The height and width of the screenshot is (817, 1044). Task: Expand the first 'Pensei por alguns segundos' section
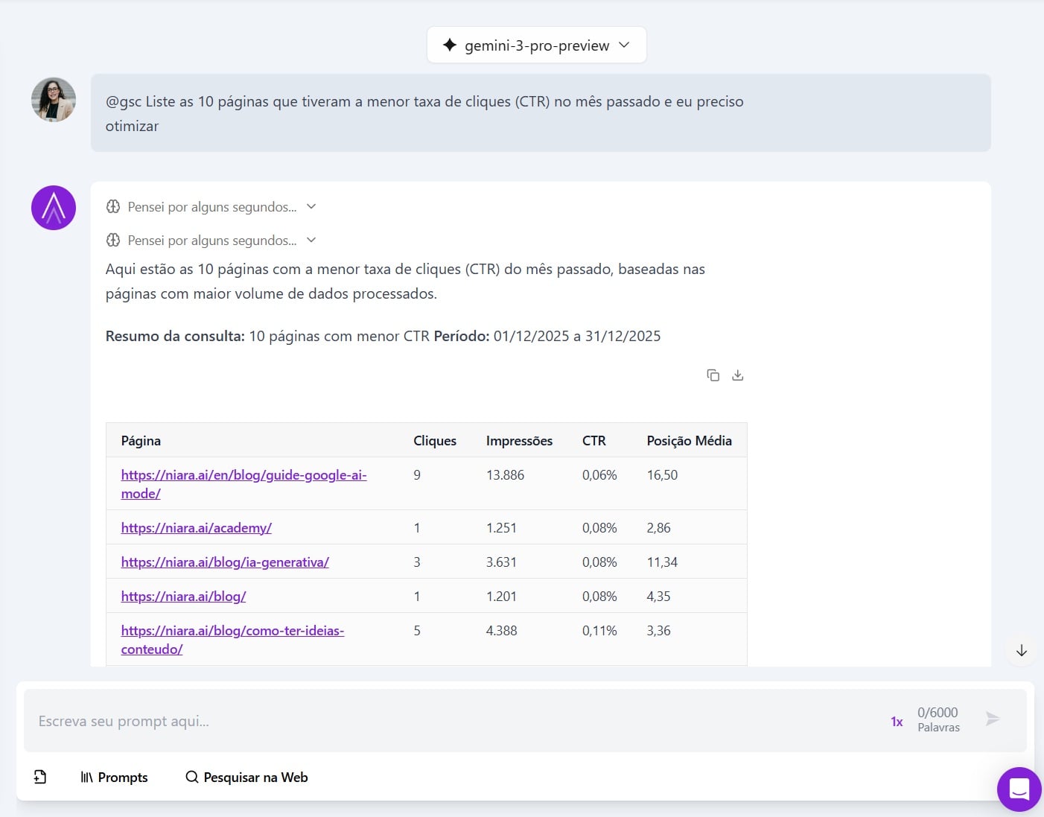[212, 207]
